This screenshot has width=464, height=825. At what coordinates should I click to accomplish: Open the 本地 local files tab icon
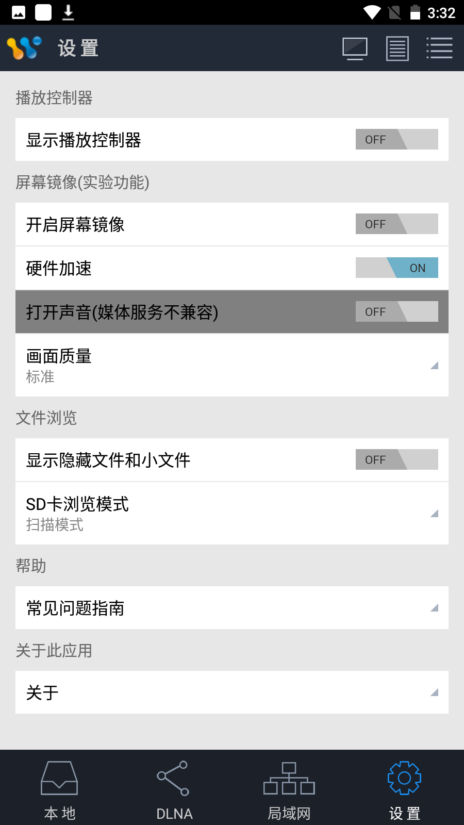(59, 779)
